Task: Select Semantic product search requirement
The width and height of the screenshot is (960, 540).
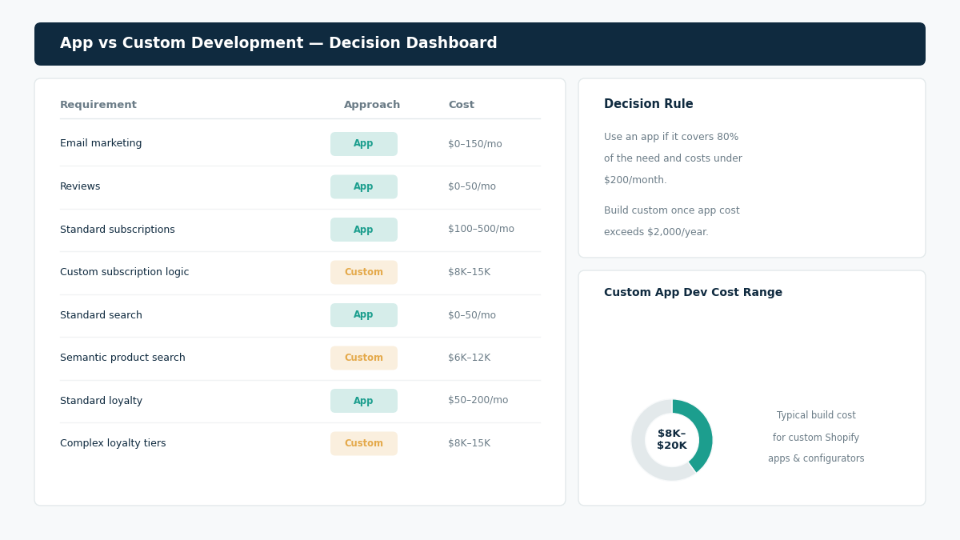Action: coord(122,358)
